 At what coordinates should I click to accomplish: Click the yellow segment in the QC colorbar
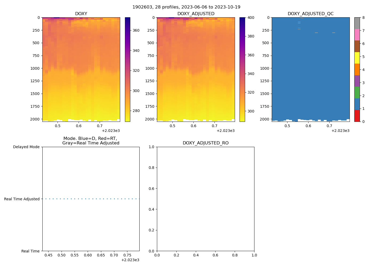[357, 58]
